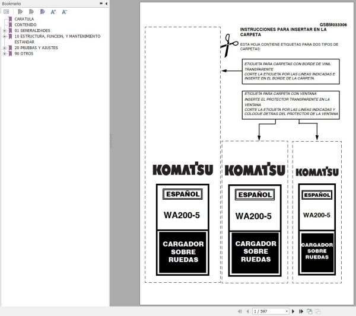Select the 01 GENERALIDADES bookmark

[x=32, y=31]
